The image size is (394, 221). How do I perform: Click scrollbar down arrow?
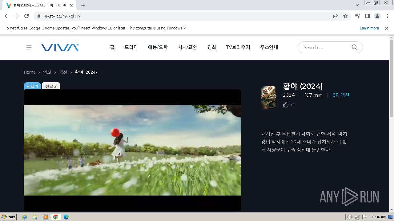tap(392, 210)
